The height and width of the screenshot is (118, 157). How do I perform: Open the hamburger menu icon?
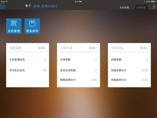[x=154, y=7]
